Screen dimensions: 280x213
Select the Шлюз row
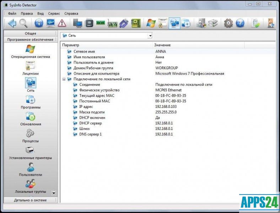point(168,129)
